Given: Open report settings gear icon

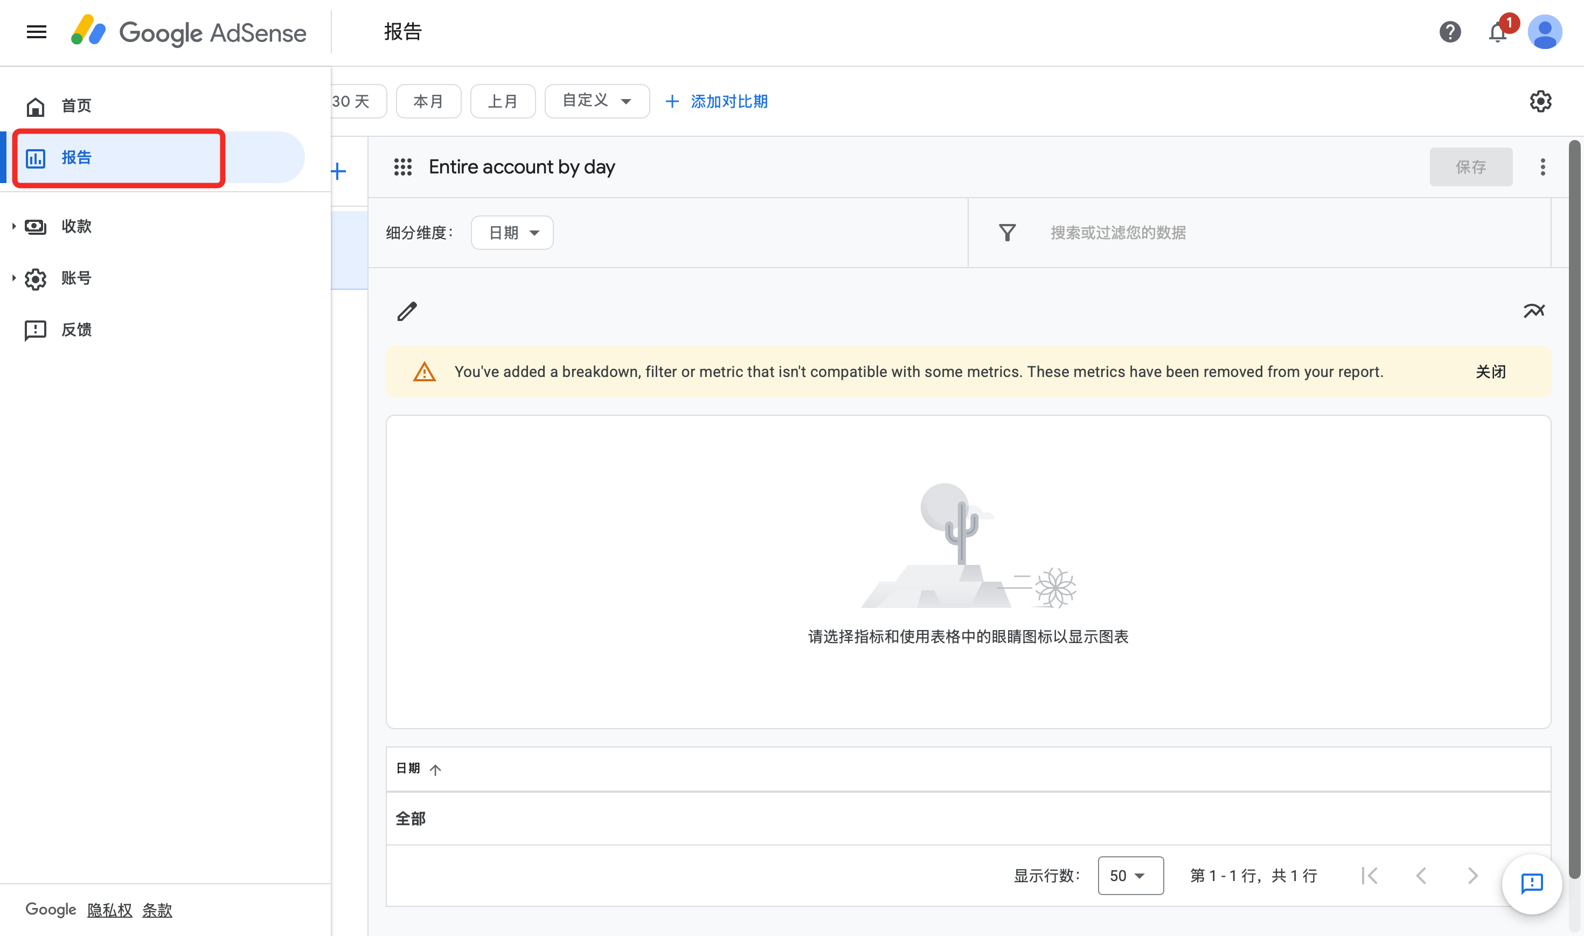Looking at the screenshot, I should 1540,102.
